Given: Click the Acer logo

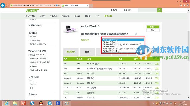Looking at the screenshot, I should [32, 11].
